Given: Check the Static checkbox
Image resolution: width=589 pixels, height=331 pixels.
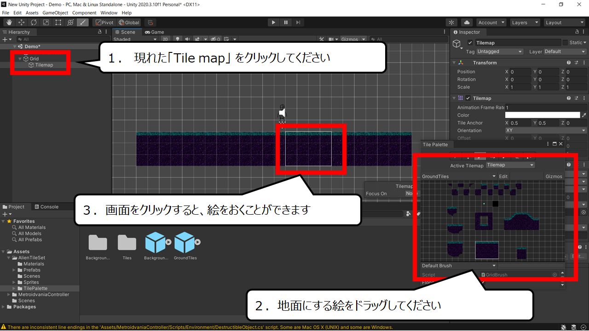Looking at the screenshot, I should 565,43.
